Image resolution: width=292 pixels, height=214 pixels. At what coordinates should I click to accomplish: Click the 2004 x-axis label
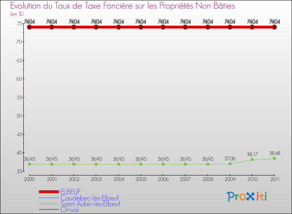click(x=119, y=179)
